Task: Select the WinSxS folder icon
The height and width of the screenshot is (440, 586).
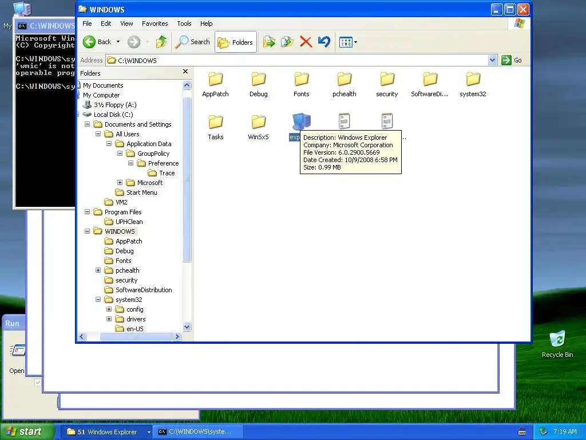Action: pos(258,122)
